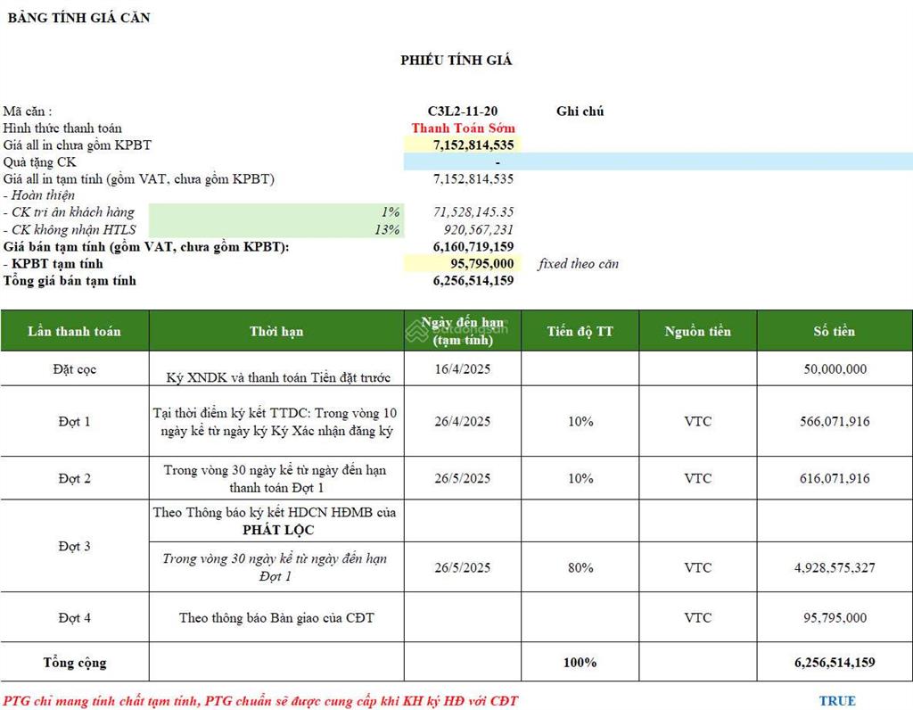Select the red 'Thanh Toán Sớm' cell
The height and width of the screenshot is (710, 913).
(464, 128)
